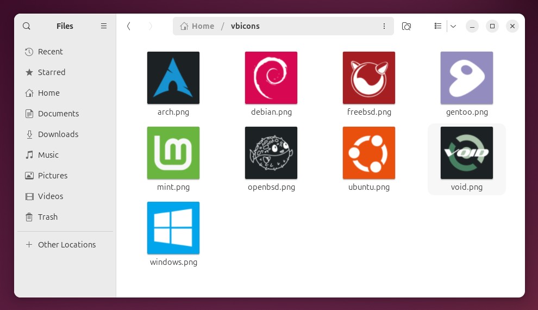Minimize the Files window
The width and height of the screenshot is (538, 310).
point(472,26)
